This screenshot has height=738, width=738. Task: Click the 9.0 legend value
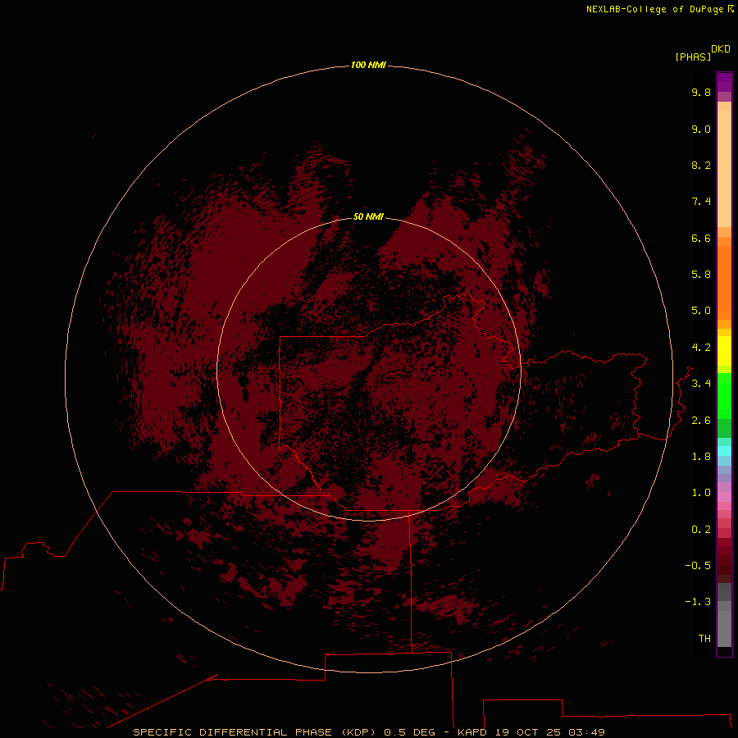point(701,129)
